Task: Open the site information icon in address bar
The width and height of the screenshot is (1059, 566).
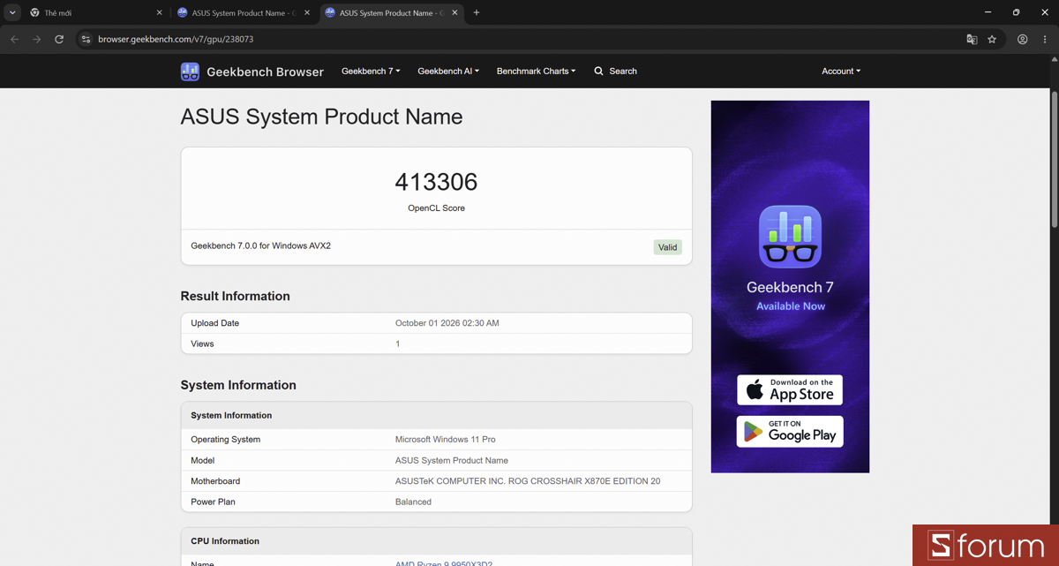Action: (86, 39)
